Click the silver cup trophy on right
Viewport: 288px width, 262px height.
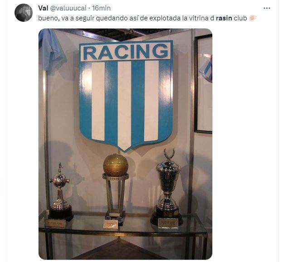pos(167,187)
